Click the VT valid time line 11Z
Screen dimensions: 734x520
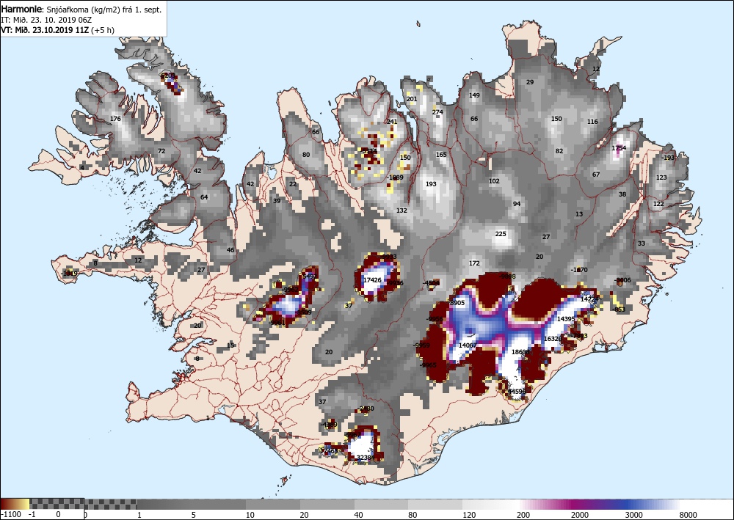tap(57, 30)
